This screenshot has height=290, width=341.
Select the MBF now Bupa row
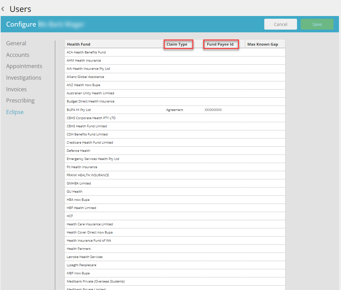tap(175, 273)
